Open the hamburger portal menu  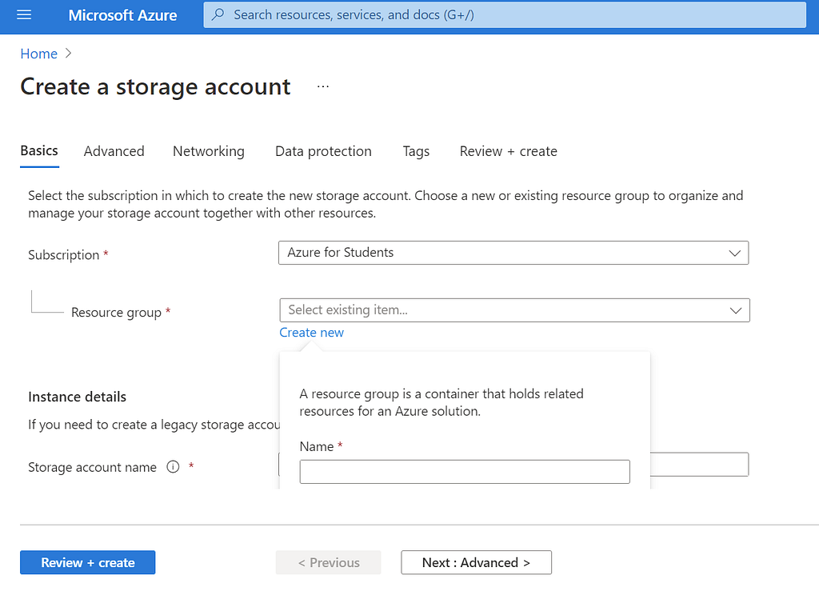(x=24, y=15)
